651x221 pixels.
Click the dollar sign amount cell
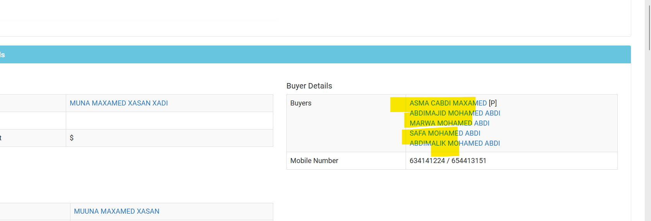pos(170,138)
